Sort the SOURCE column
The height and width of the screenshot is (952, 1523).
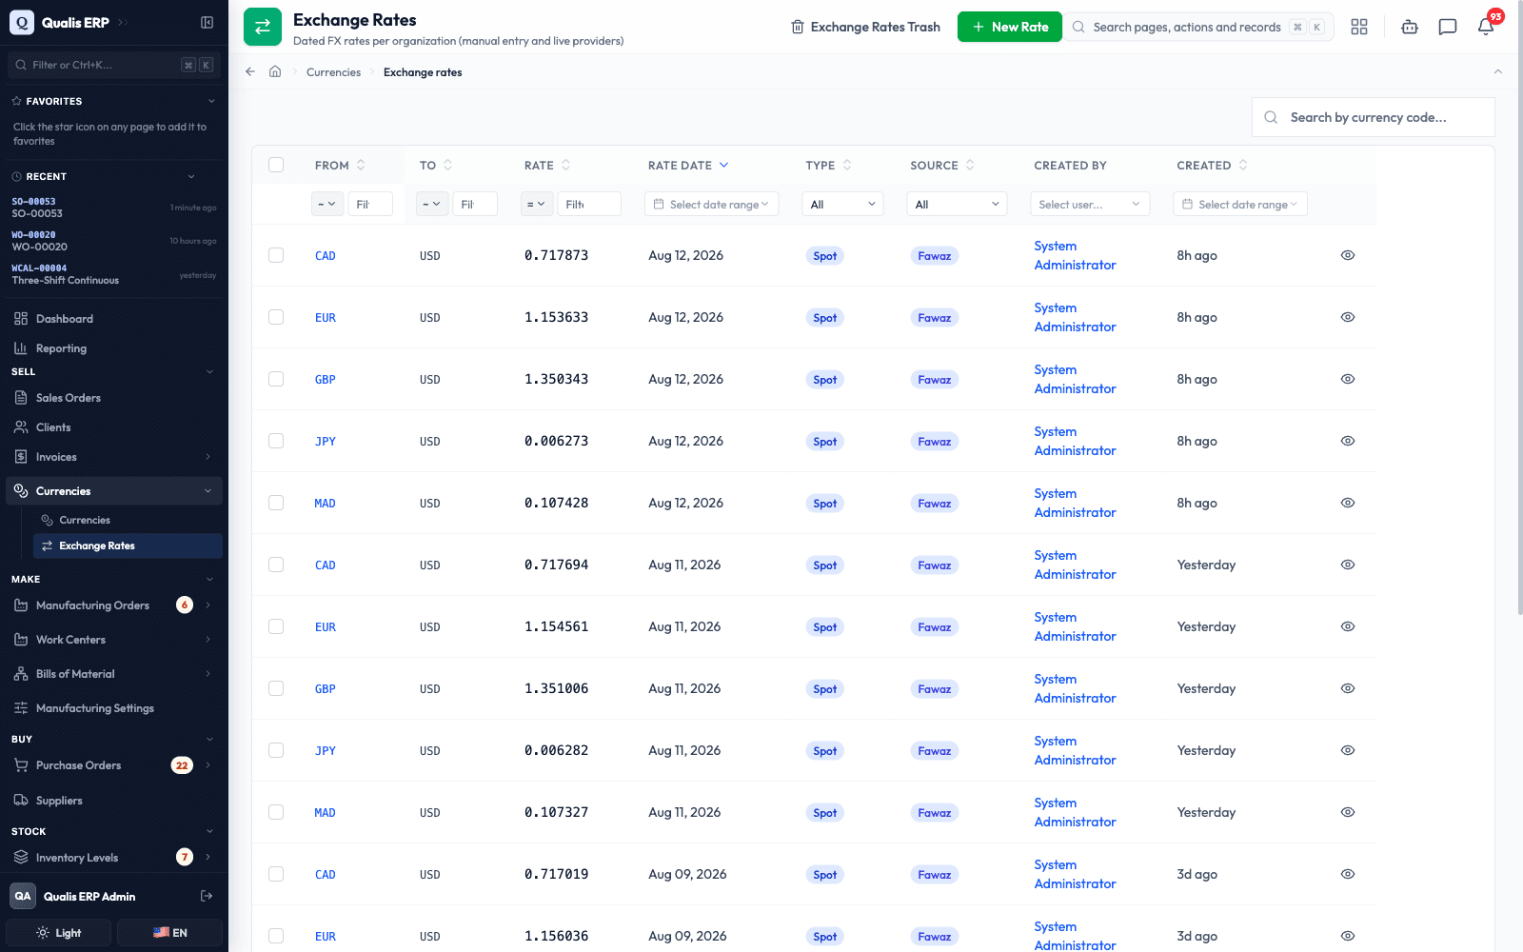tap(970, 165)
